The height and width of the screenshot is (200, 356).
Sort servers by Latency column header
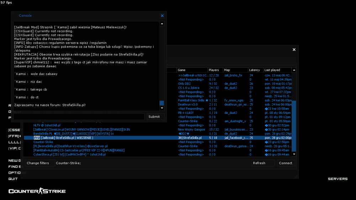(x=255, y=70)
